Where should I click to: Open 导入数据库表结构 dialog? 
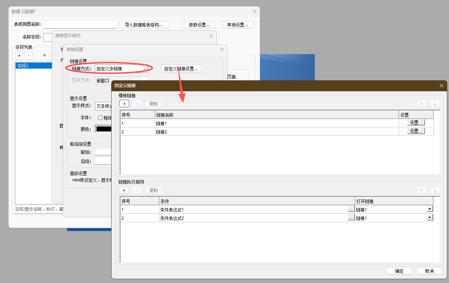tap(144, 25)
